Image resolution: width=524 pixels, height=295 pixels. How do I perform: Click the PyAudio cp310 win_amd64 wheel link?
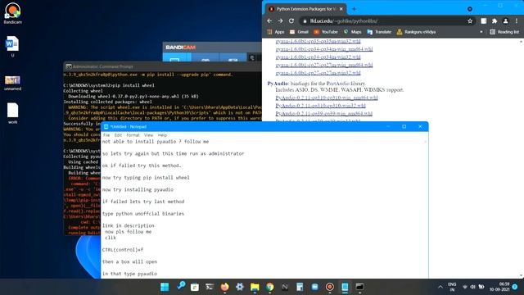pos(327,98)
